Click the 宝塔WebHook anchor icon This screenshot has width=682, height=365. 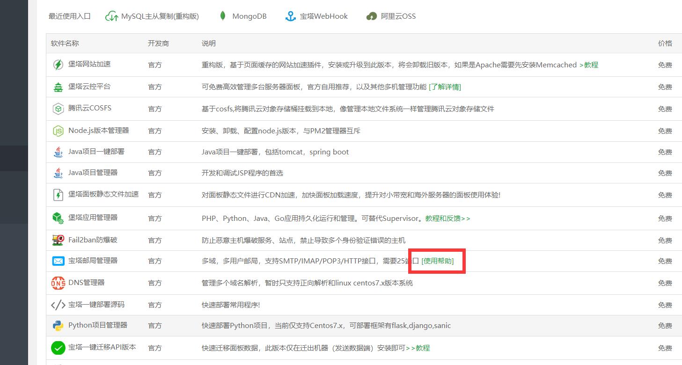tap(291, 16)
